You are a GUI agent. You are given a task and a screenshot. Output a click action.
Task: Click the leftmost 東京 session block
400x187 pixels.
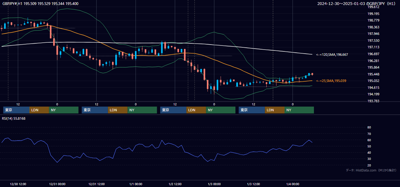[x=16, y=110]
